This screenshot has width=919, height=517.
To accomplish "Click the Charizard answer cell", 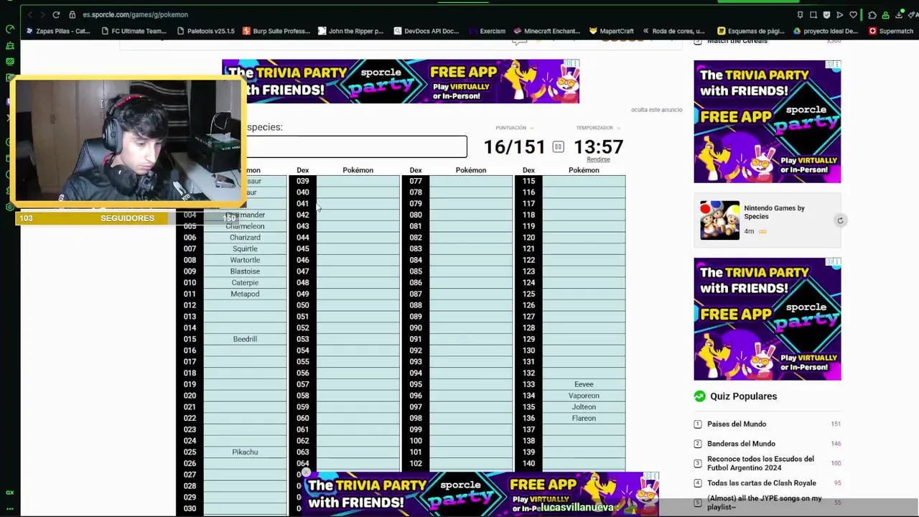I will tap(245, 238).
